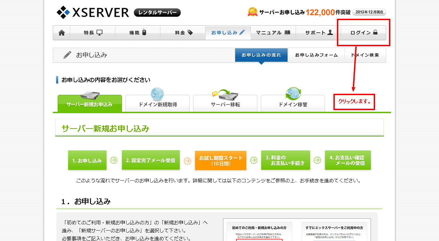Click the gold medal icon in header
This screenshot has width=439, height=241.
pyautogui.click(x=252, y=12)
